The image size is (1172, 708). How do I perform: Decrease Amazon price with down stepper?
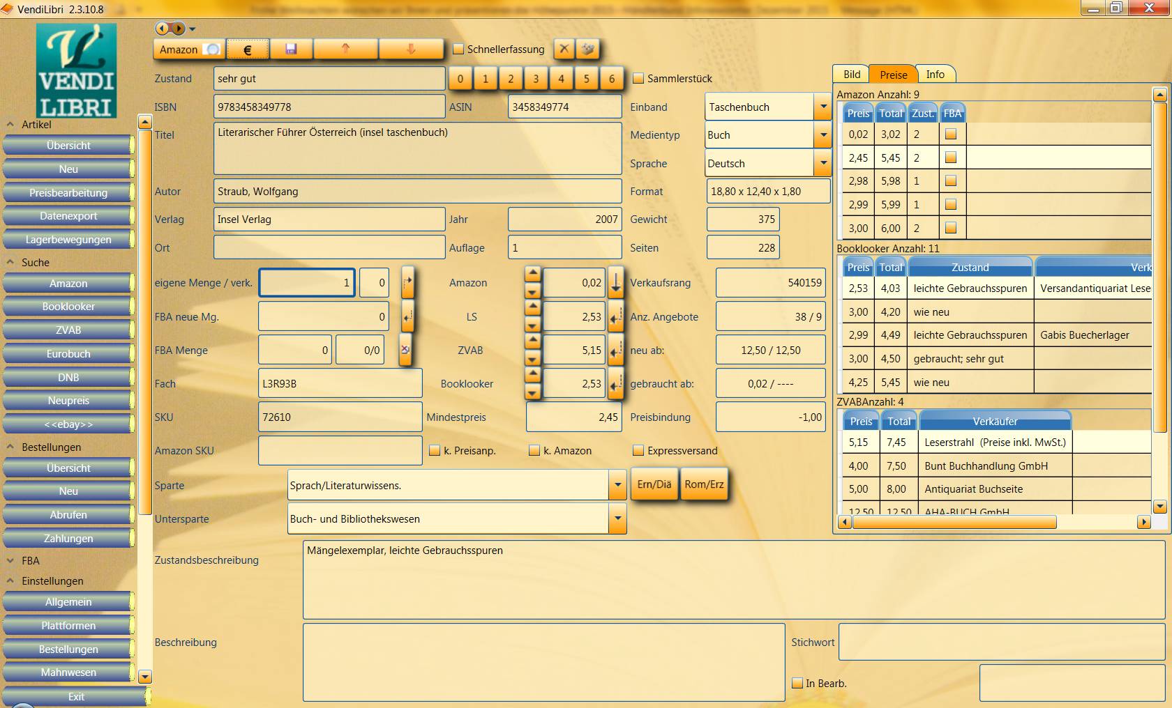532,291
